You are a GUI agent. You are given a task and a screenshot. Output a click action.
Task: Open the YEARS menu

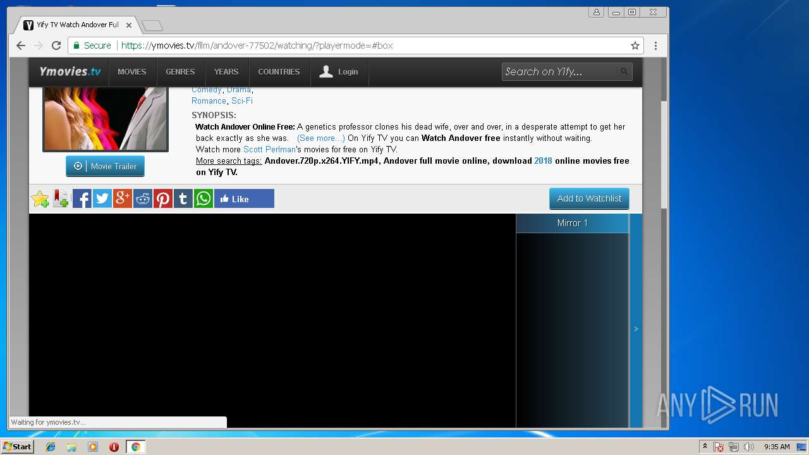[226, 71]
